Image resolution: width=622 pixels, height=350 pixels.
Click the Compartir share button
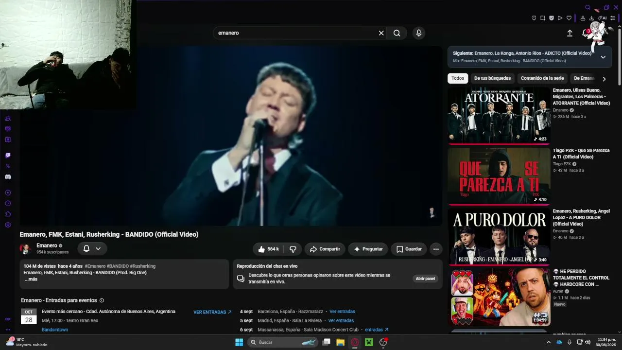pos(325,249)
